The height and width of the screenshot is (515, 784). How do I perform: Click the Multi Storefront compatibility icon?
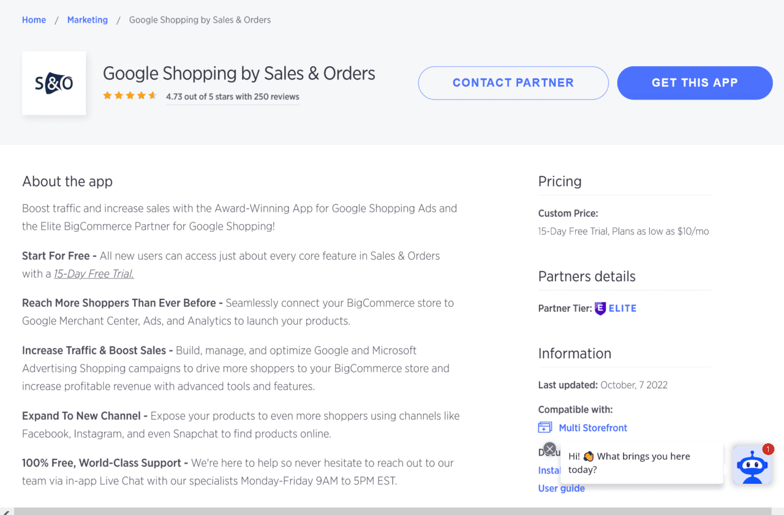point(544,427)
